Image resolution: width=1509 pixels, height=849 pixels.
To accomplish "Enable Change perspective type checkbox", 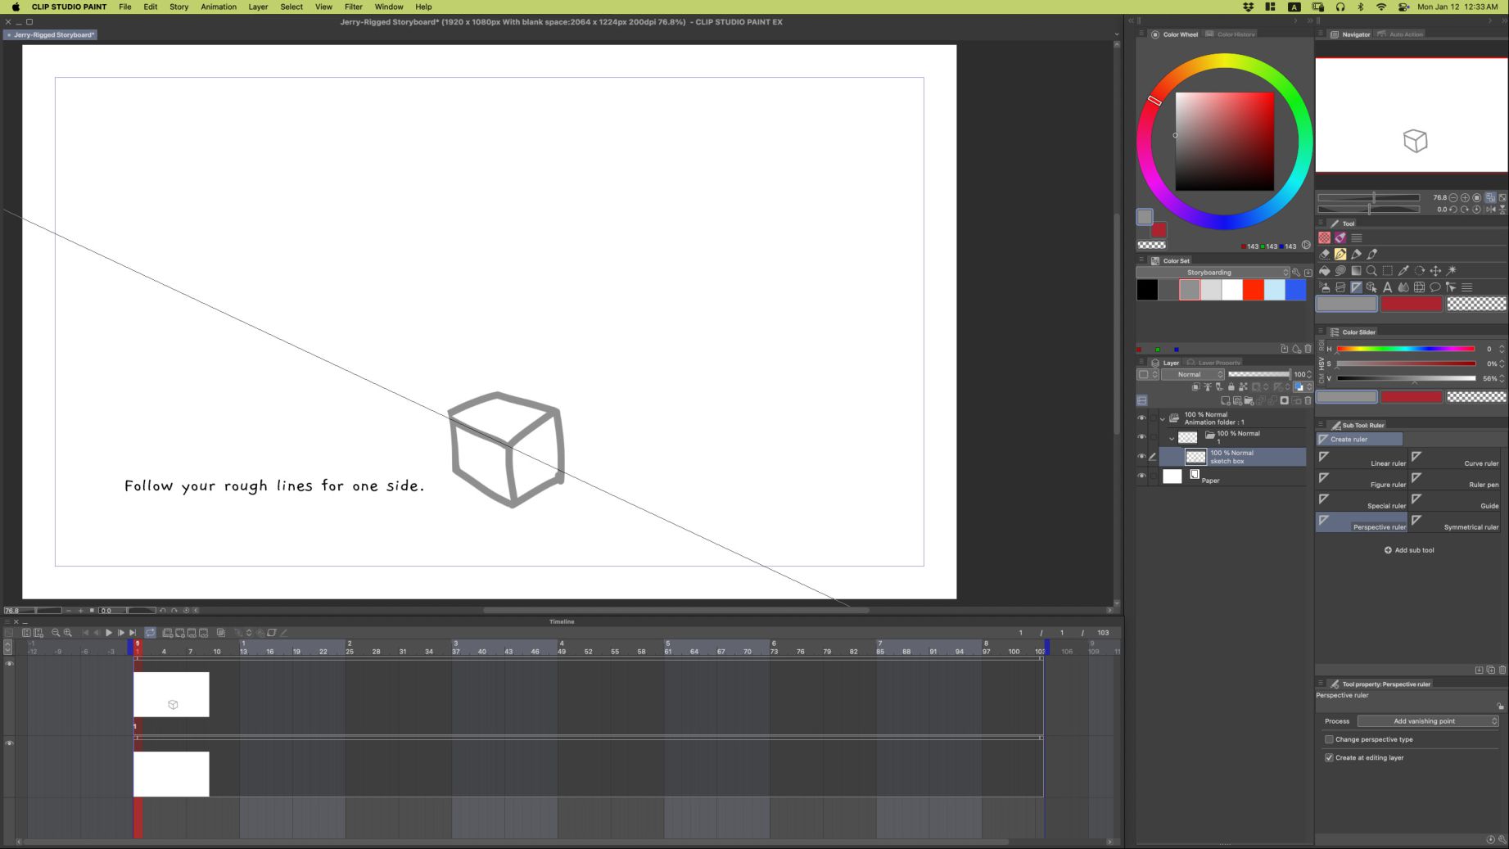I will [1329, 739].
